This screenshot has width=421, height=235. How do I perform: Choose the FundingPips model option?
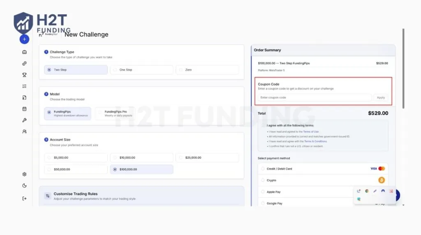[x=68, y=113]
